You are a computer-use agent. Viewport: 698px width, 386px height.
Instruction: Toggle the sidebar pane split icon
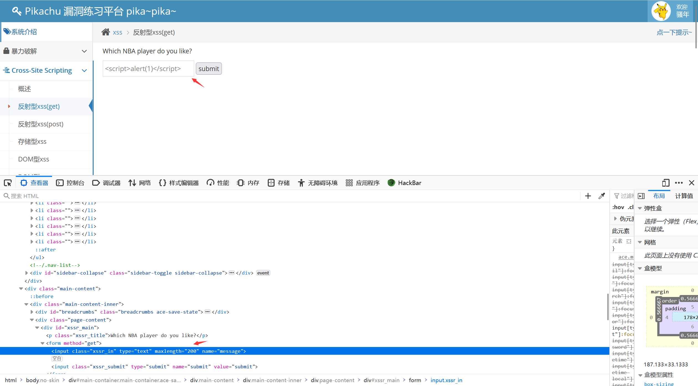641,196
